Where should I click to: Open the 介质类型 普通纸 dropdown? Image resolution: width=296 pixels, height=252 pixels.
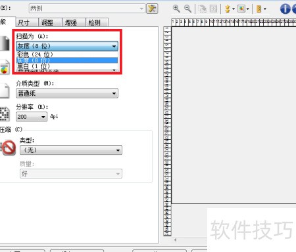(x=67, y=93)
